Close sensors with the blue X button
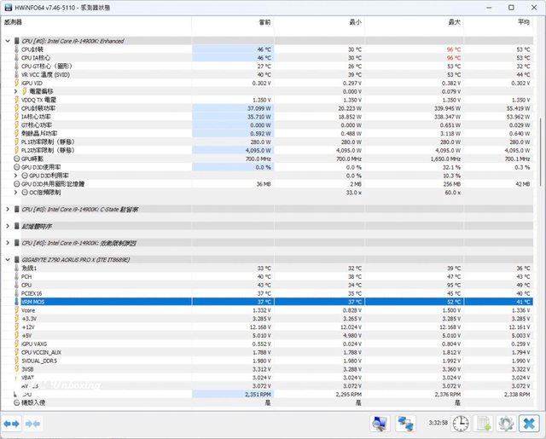 point(530,423)
